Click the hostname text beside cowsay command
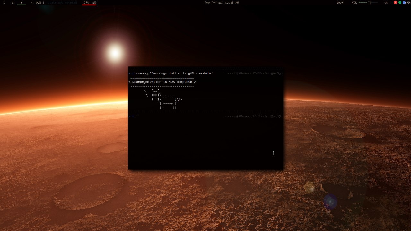This screenshot has height=231, width=411. pos(253,73)
